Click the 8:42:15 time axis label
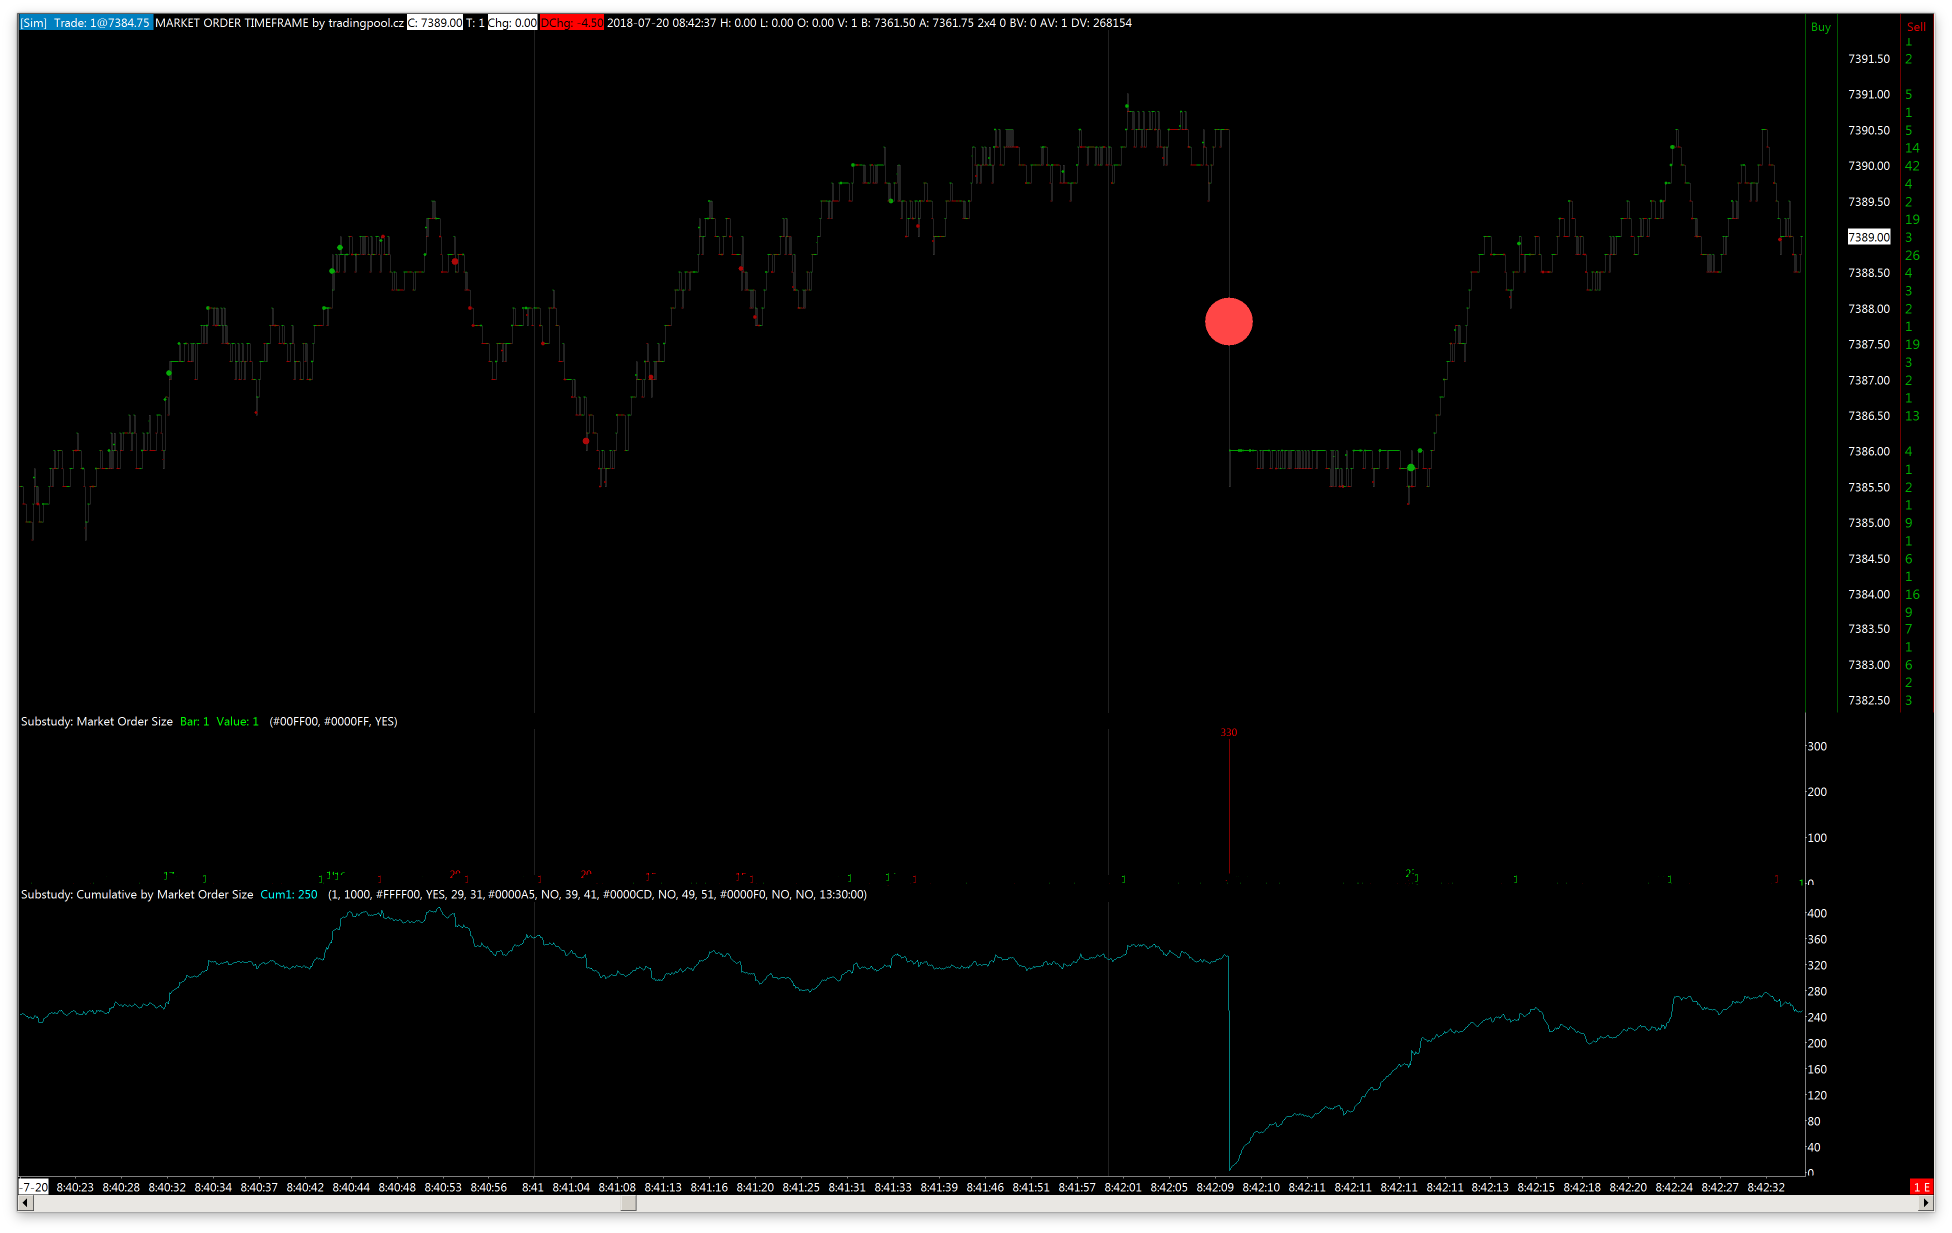Screen dimensions: 1952x1233 point(1536,1187)
